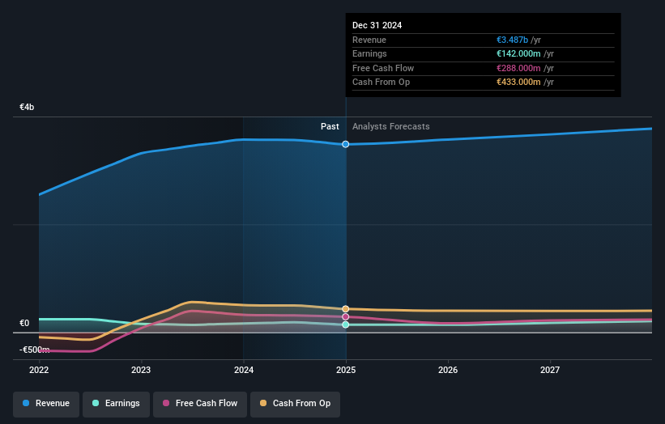The image size is (665, 424).
Task: Click the 2026 x-axis label
Action: (x=448, y=371)
